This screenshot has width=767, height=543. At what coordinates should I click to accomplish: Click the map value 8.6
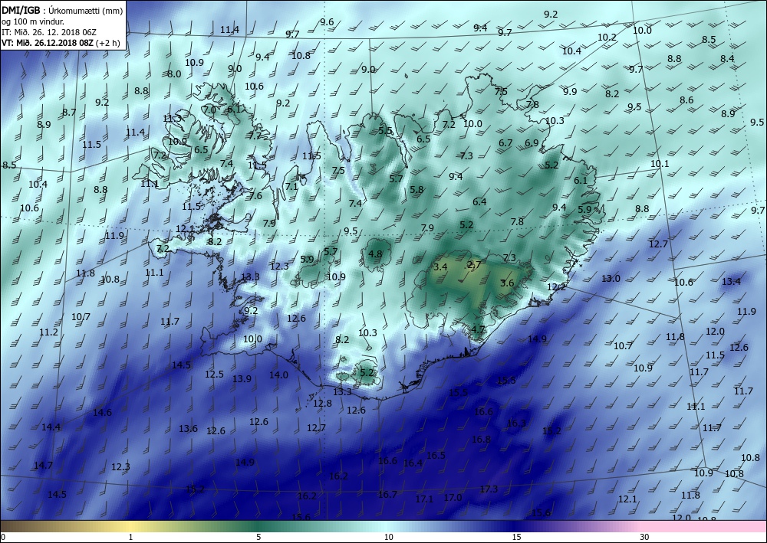[x=686, y=100]
